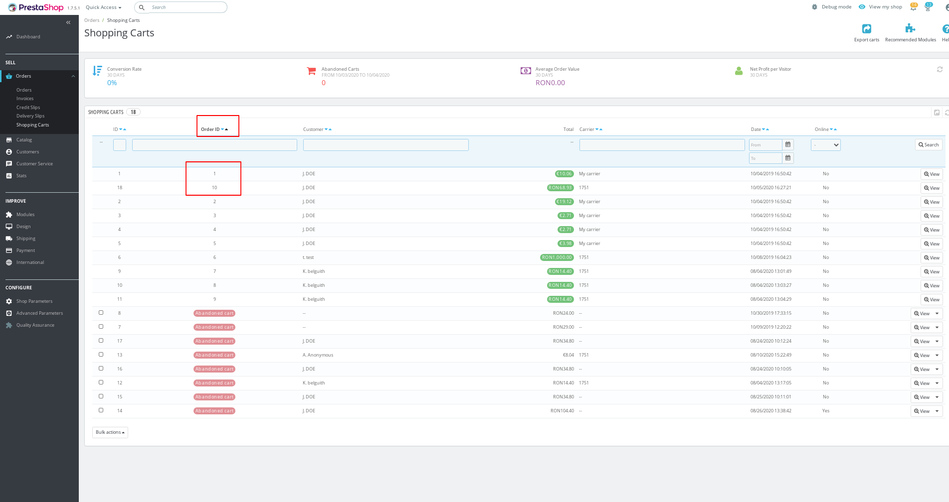
Task: Open the Dashboard from sidebar
Action: (x=28, y=37)
